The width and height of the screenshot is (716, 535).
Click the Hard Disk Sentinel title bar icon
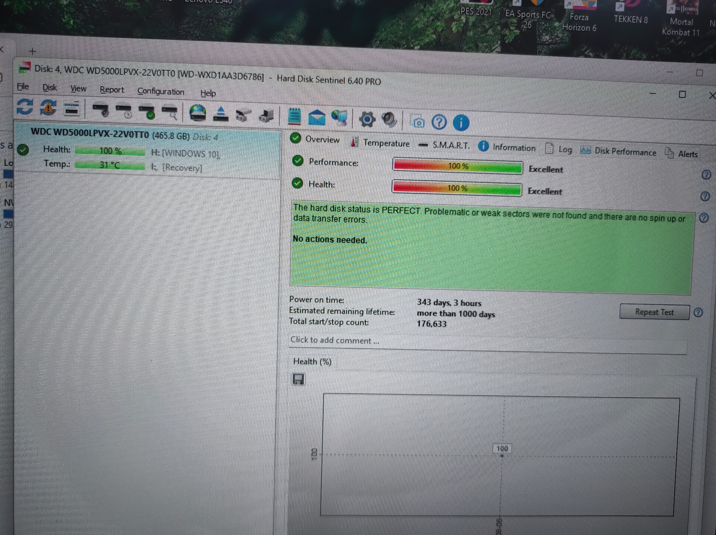click(x=25, y=68)
